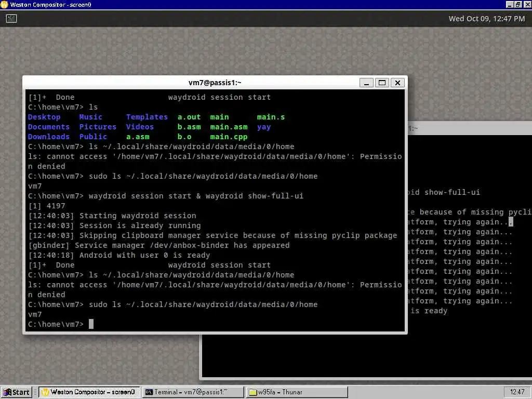Click the Templates directory name

147,117
